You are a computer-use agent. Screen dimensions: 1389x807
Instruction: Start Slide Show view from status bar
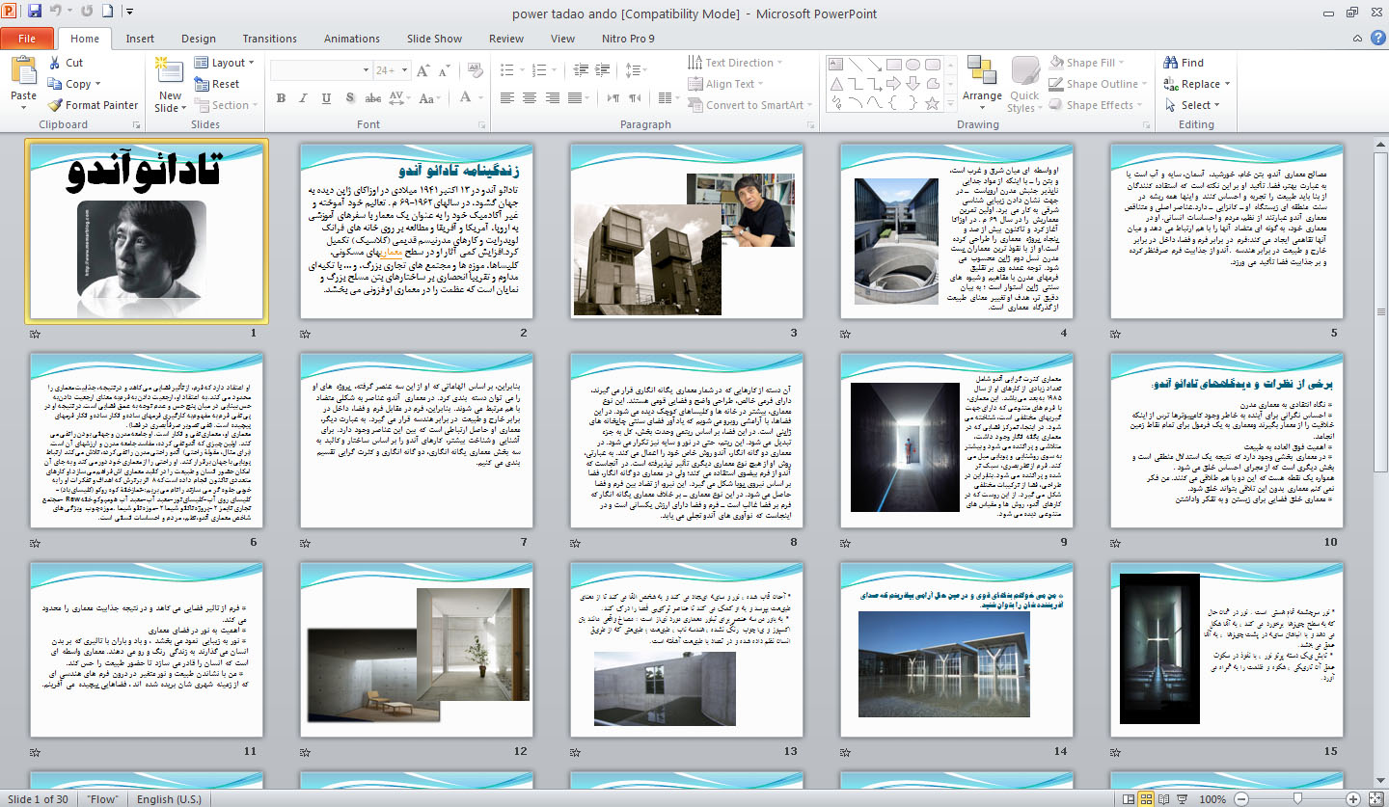pyautogui.click(x=1183, y=799)
